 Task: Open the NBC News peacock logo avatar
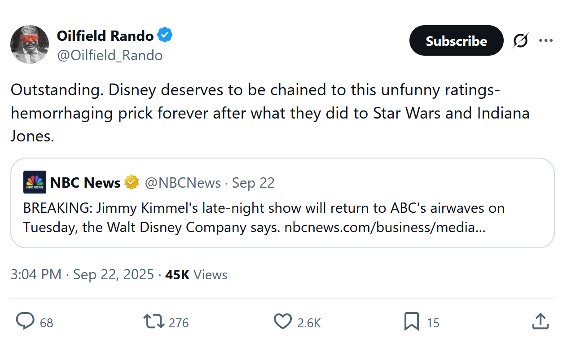click(35, 182)
